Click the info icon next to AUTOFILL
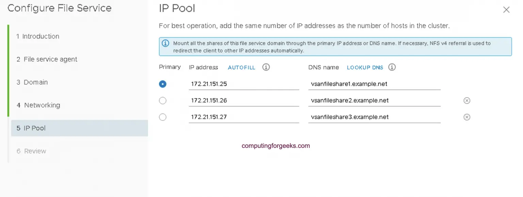523x197 pixels. tap(266, 67)
